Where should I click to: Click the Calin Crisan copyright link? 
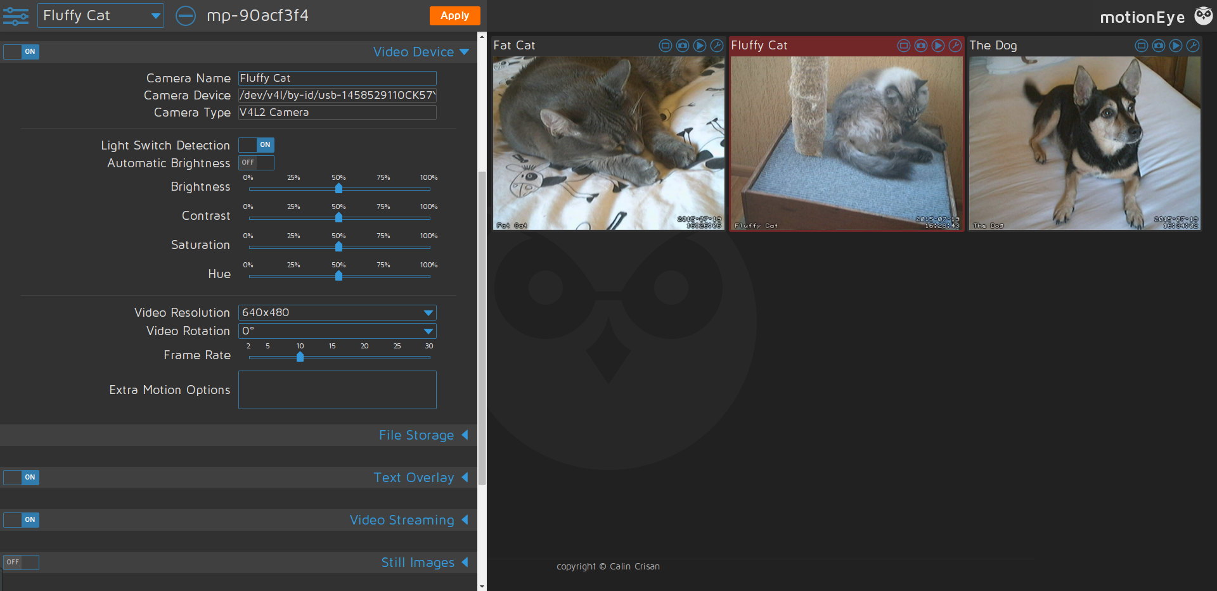tap(636, 566)
